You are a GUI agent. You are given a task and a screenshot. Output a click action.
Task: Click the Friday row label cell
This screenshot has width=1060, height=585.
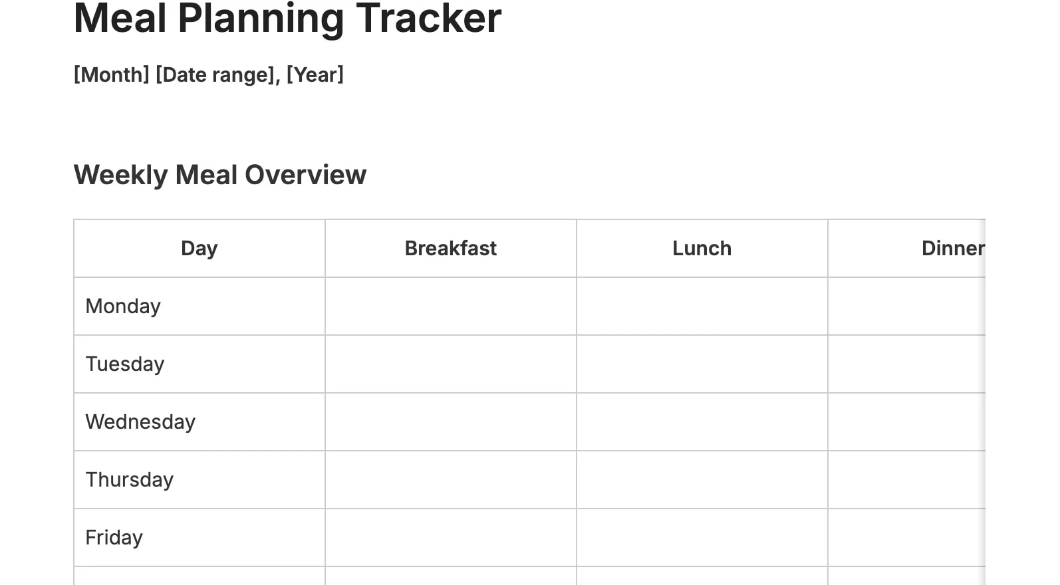click(x=199, y=537)
